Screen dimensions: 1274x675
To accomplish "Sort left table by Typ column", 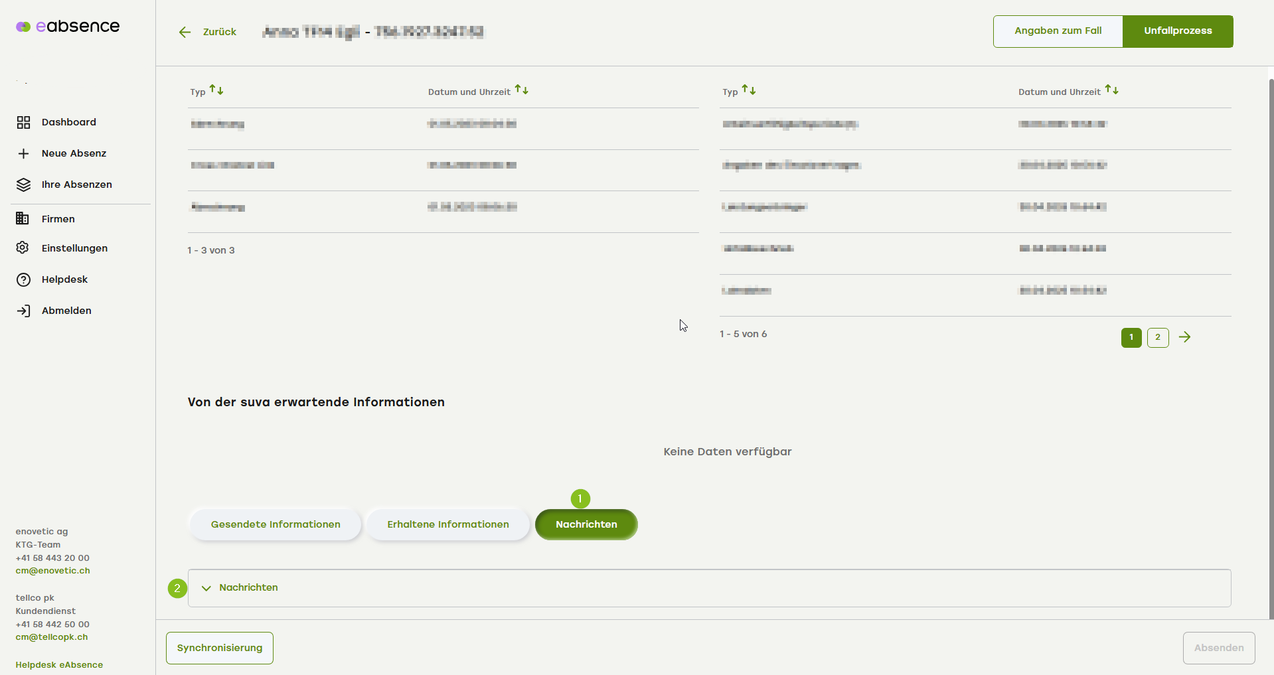I will coord(216,90).
